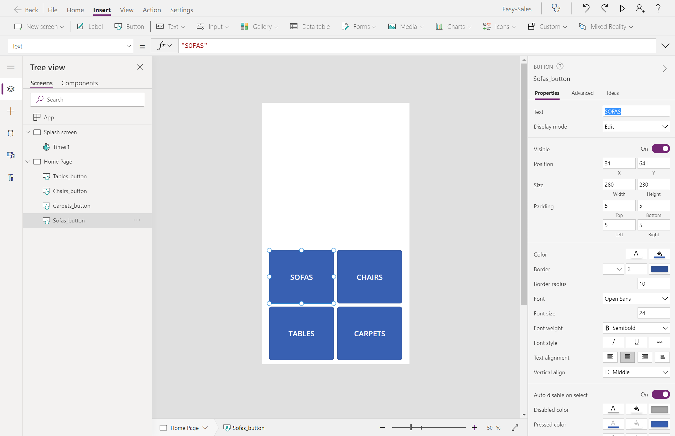Screen dimensions: 675x436
Task: Switch to the Components tab
Action: click(x=80, y=83)
